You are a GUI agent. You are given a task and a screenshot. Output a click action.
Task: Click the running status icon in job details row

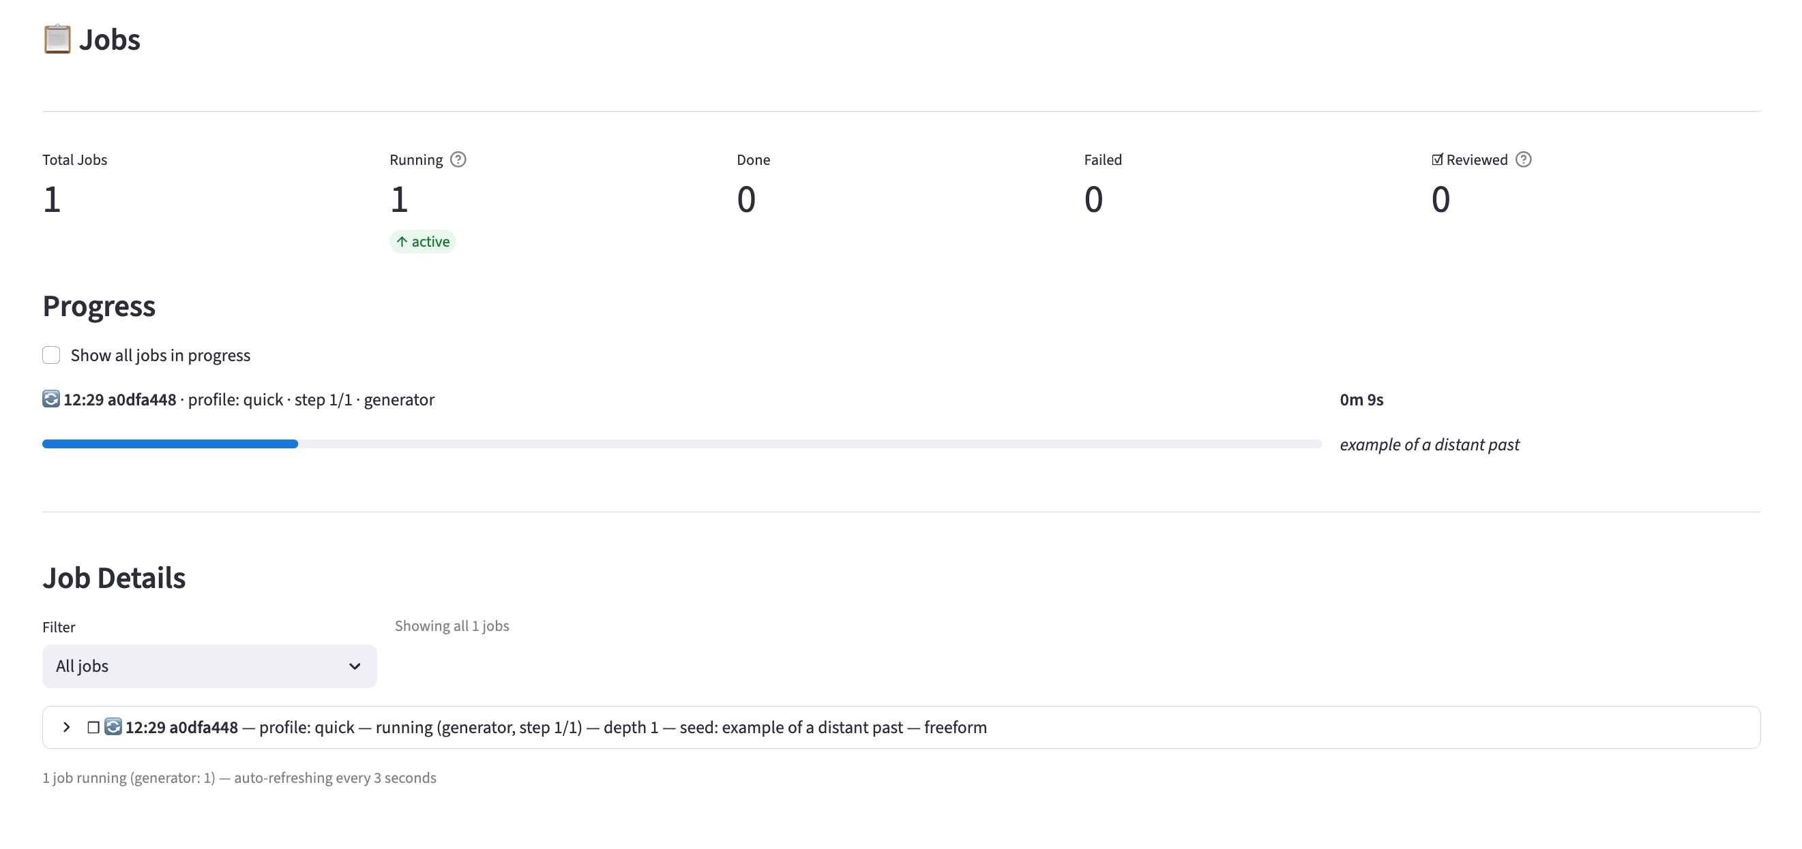(113, 727)
